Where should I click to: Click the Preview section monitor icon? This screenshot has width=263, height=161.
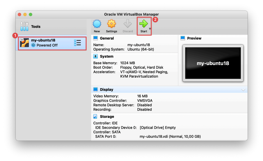click(x=183, y=38)
